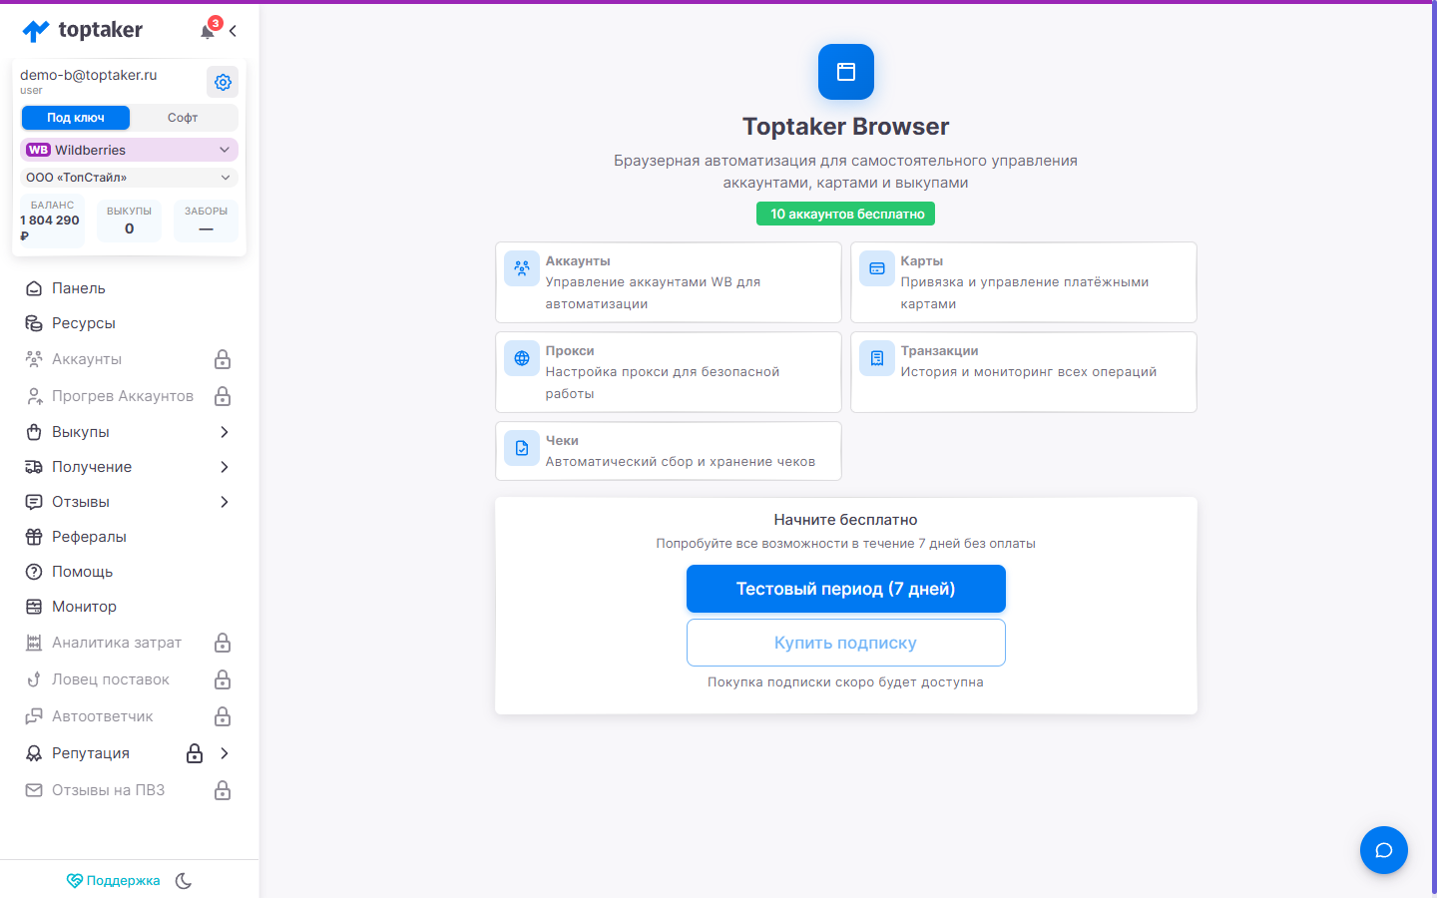1437x898 pixels.
Task: Open account settings gear icon
Action: 223,82
